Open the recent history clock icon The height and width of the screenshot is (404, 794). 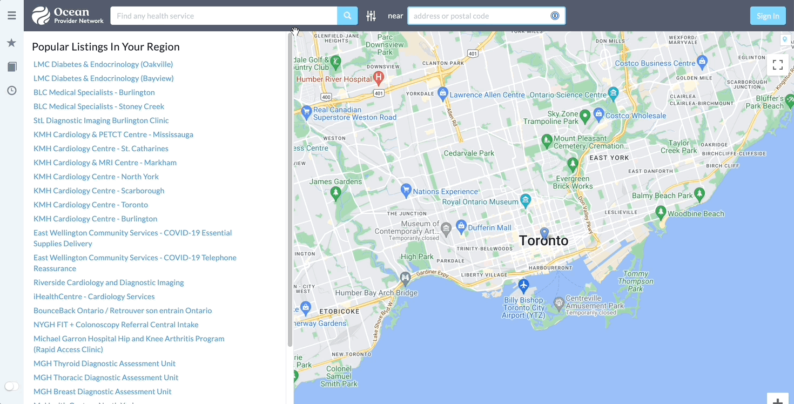(11, 90)
